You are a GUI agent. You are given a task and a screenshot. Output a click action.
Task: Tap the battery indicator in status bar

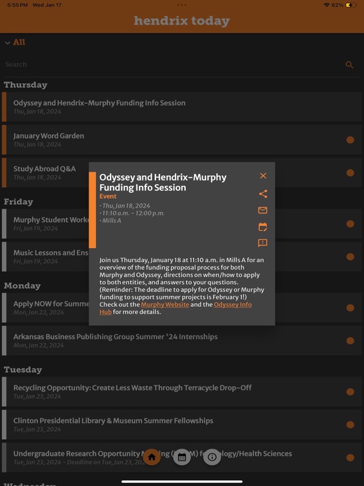(x=351, y=5)
